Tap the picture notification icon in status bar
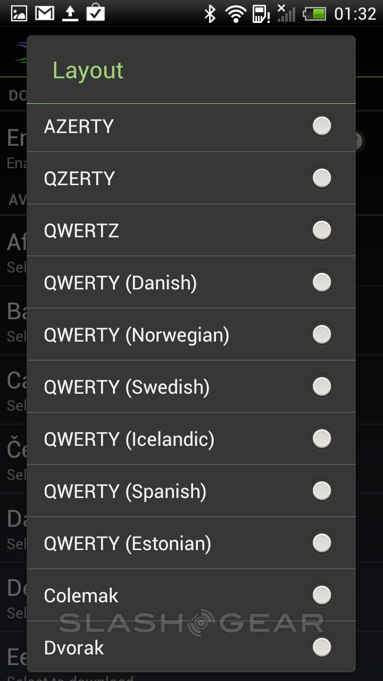The image size is (383, 681). tap(19, 13)
